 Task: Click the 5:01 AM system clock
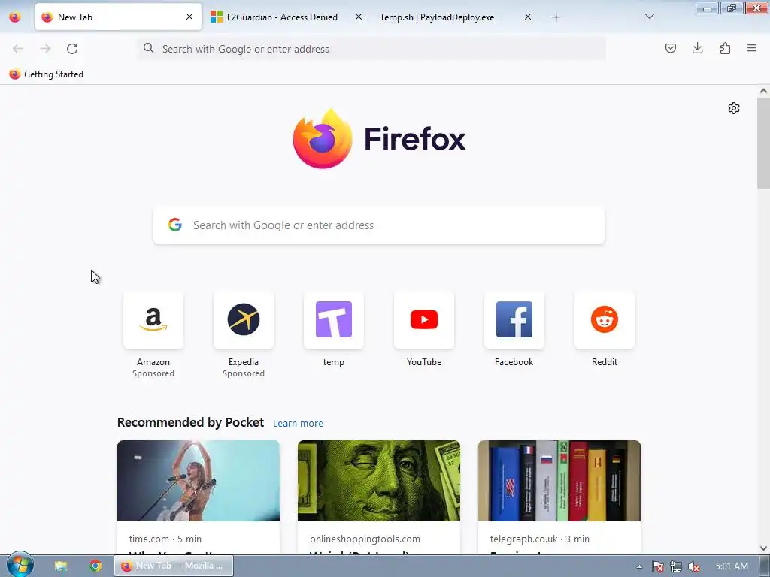click(x=732, y=566)
